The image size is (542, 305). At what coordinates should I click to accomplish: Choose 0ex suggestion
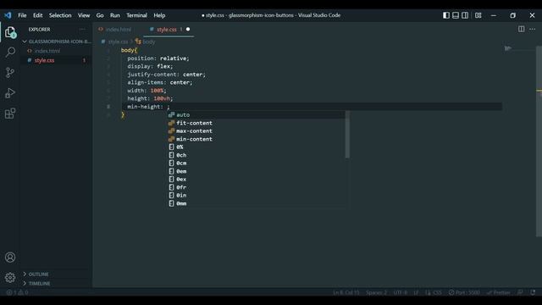256,179
